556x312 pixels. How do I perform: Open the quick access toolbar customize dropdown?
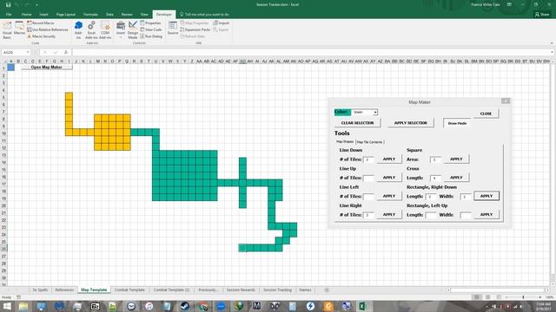pyautogui.click(x=36, y=5)
